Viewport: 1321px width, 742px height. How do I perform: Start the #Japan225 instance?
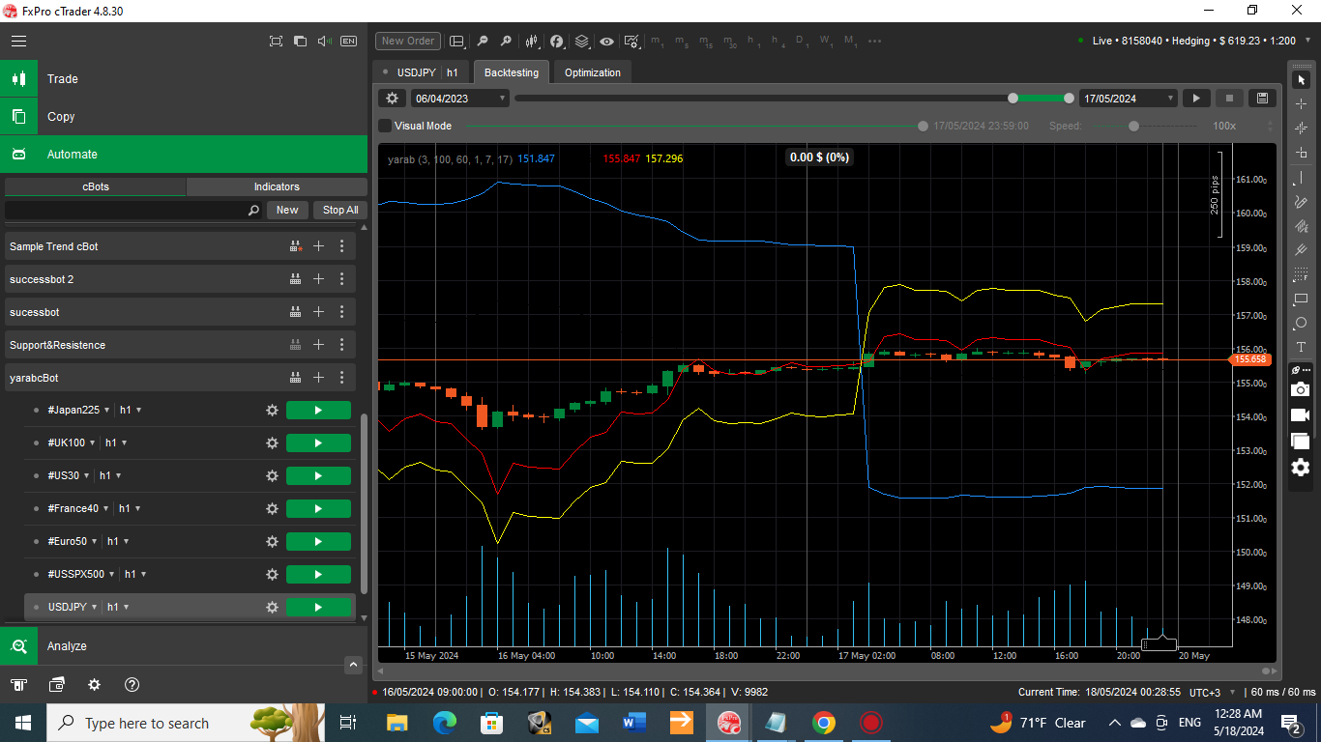318,411
